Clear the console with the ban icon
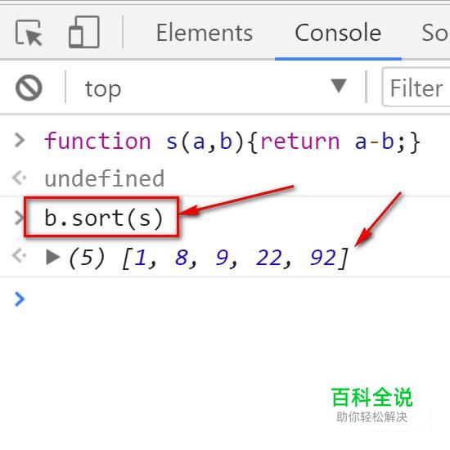Screen dimensions: 450x450 click(x=29, y=88)
